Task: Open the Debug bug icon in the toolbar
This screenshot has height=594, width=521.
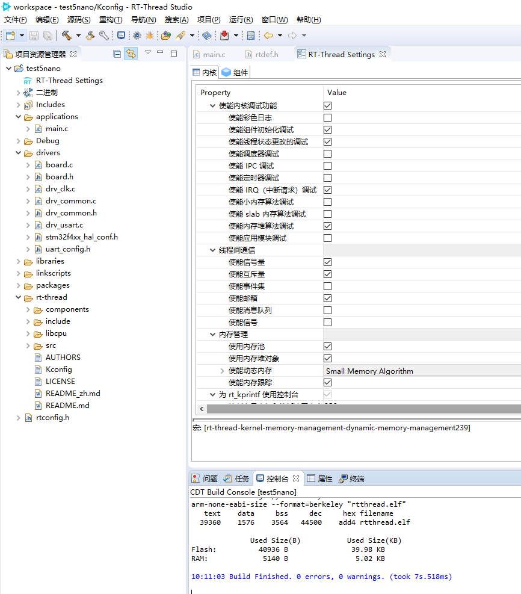Action: pyautogui.click(x=151, y=36)
